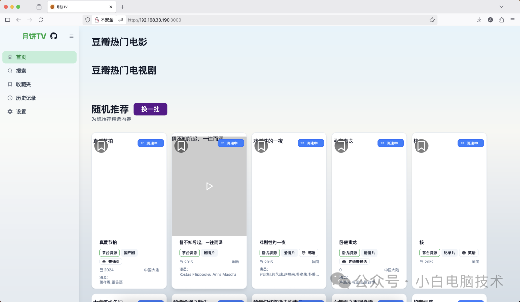
Task: Click the 英语 tag on 核 card
Action: pos(468,253)
